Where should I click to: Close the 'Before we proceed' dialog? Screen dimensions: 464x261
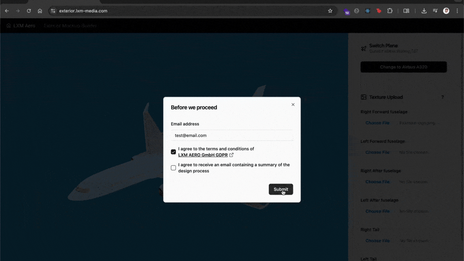(x=293, y=105)
